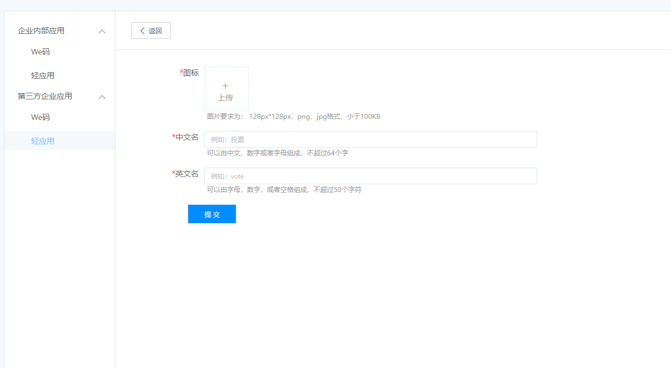Open the 图标 image upload area
This screenshot has width=671, height=368.
pyautogui.click(x=226, y=89)
